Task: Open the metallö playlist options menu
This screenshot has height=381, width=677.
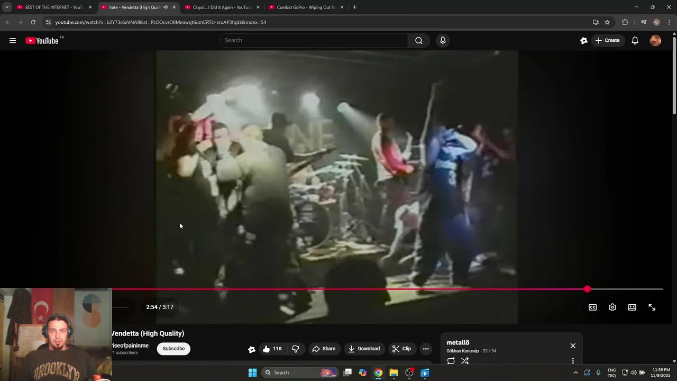Action: point(573,361)
